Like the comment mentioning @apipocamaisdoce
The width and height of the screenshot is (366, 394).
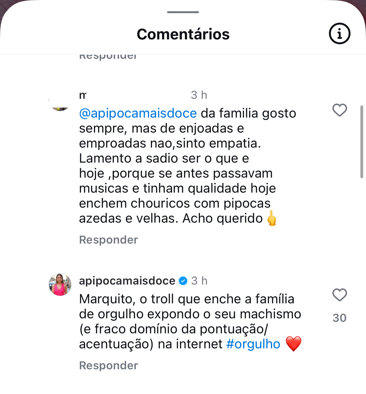click(x=339, y=110)
